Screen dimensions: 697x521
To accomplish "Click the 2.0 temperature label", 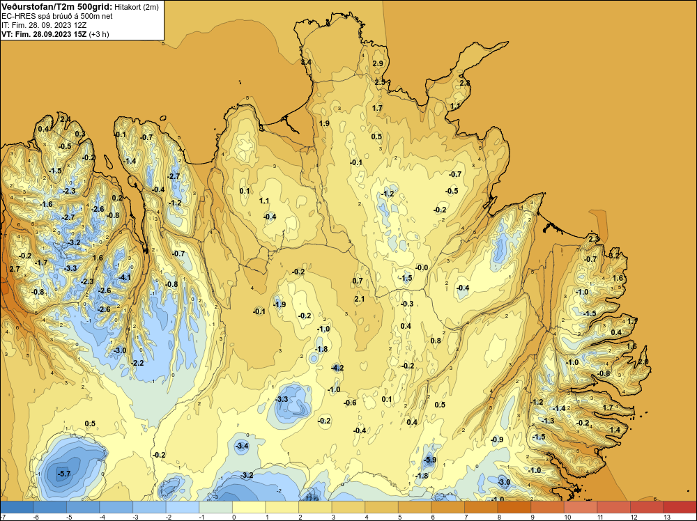I will [x=643, y=362].
